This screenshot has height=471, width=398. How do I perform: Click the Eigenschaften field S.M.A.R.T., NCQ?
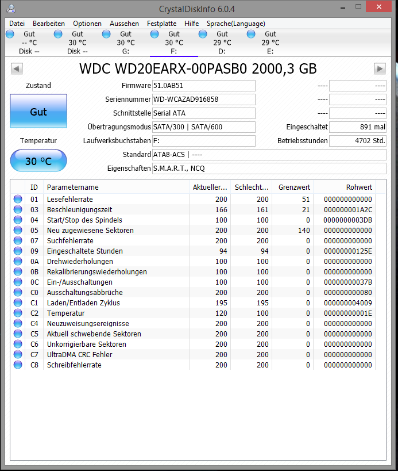click(x=269, y=169)
